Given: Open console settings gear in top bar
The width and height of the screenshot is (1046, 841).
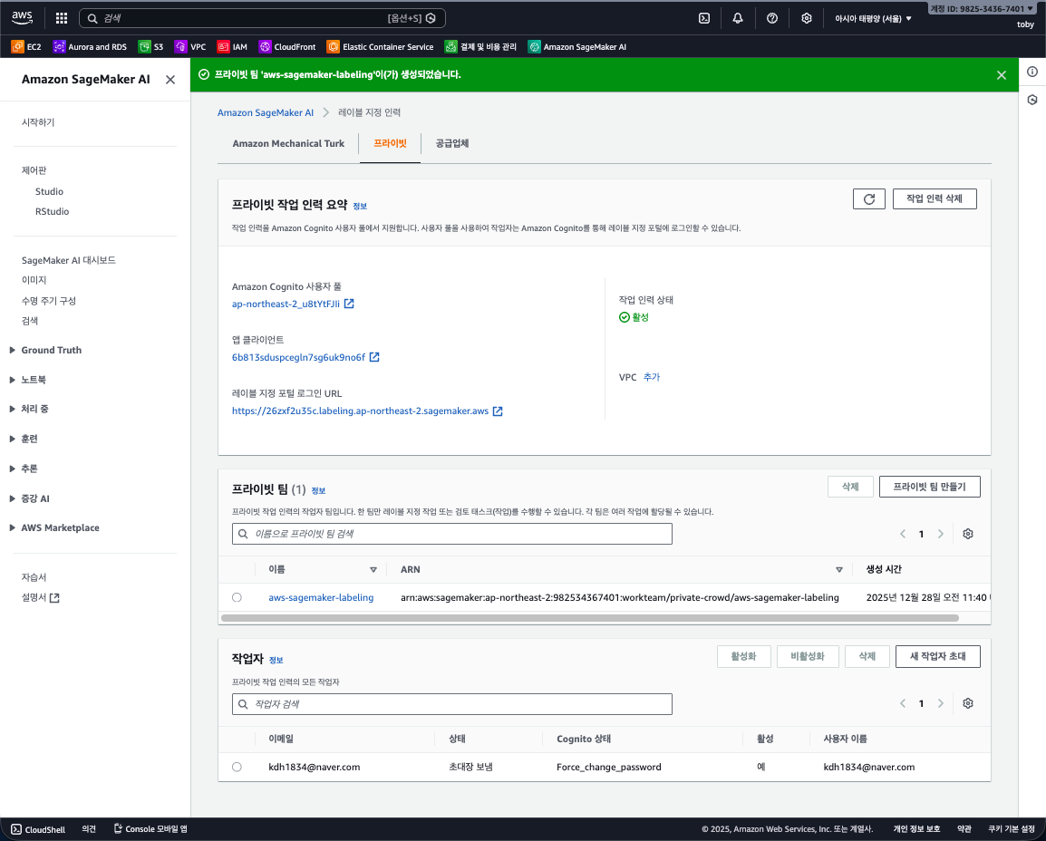Looking at the screenshot, I should pos(807,18).
